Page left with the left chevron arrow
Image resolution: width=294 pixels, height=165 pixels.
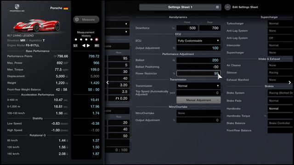[107, 82]
